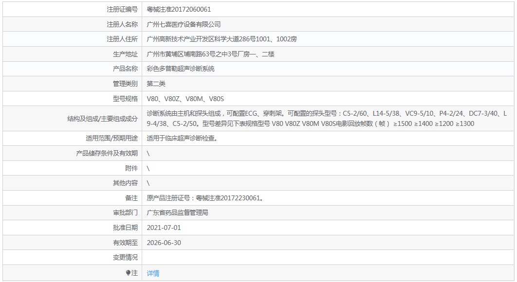Click the 备注 label
The width and height of the screenshot is (517, 282).
(131, 198)
